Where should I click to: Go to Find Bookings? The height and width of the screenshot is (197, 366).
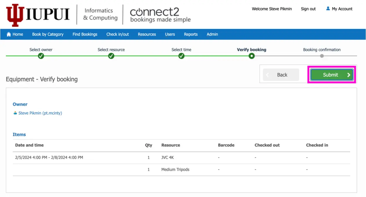[x=85, y=34]
